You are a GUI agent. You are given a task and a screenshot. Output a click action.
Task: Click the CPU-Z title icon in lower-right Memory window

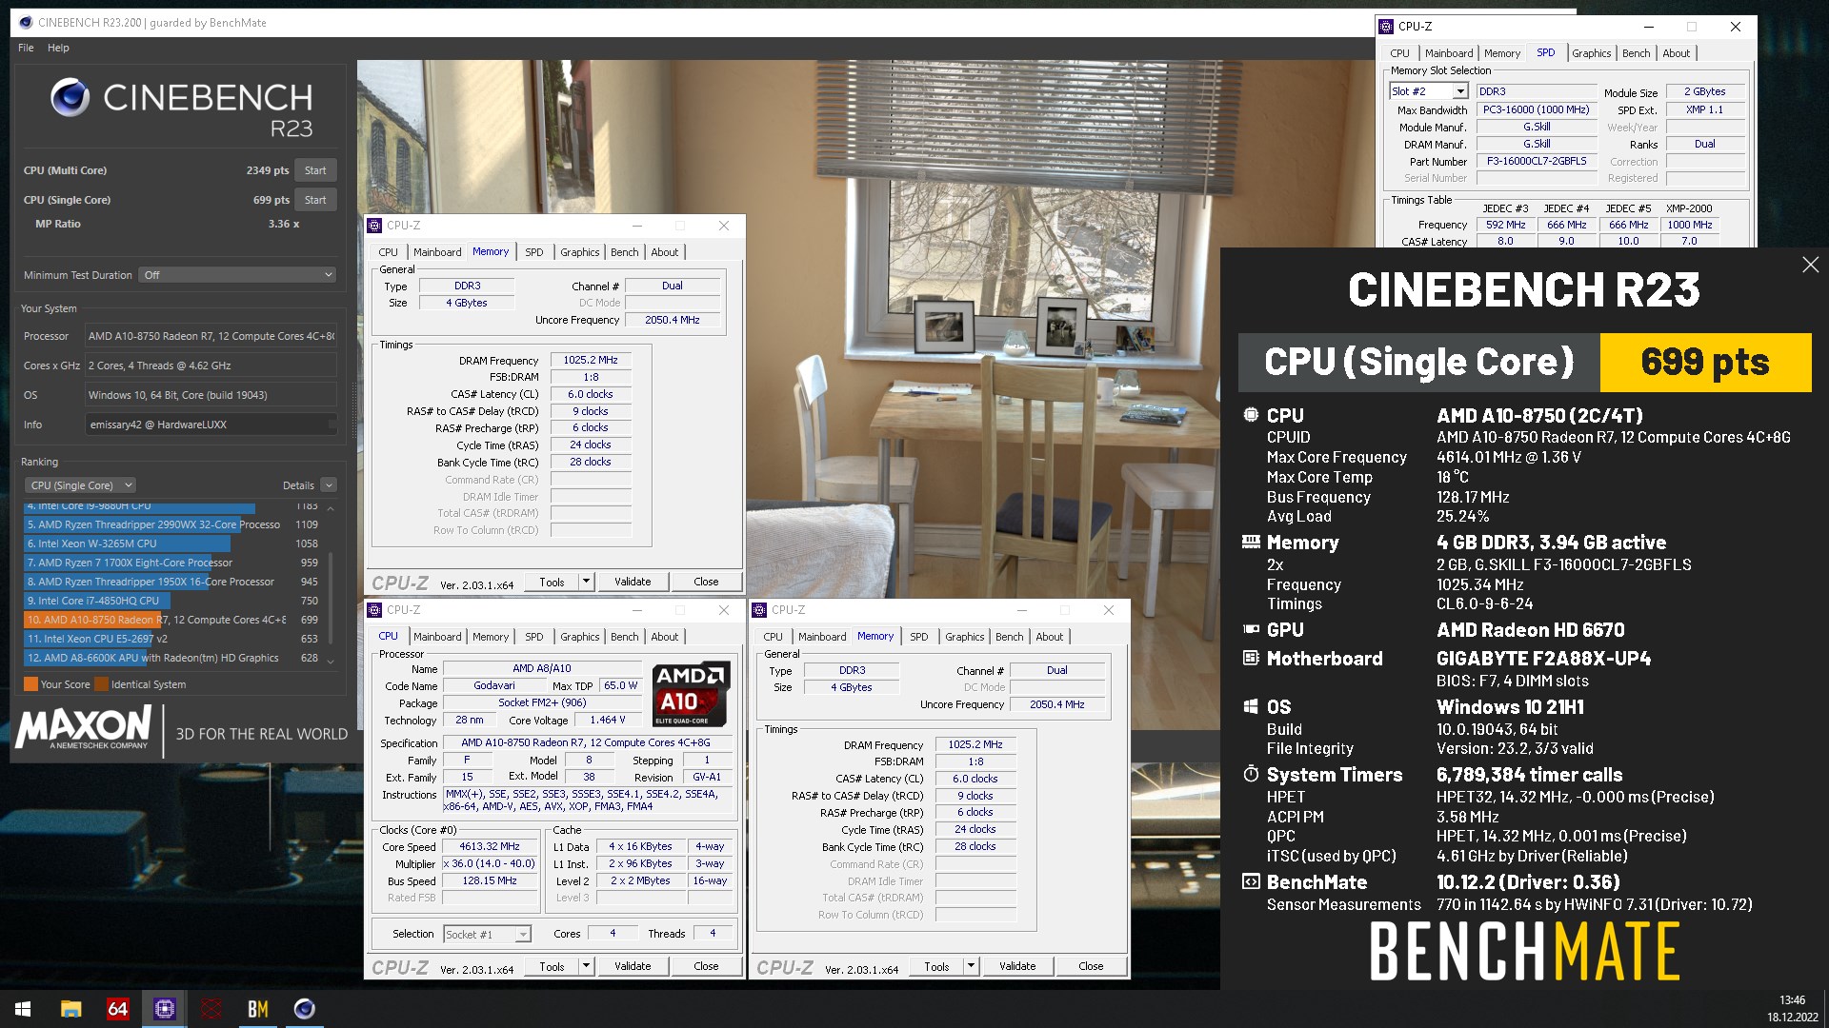(x=759, y=610)
